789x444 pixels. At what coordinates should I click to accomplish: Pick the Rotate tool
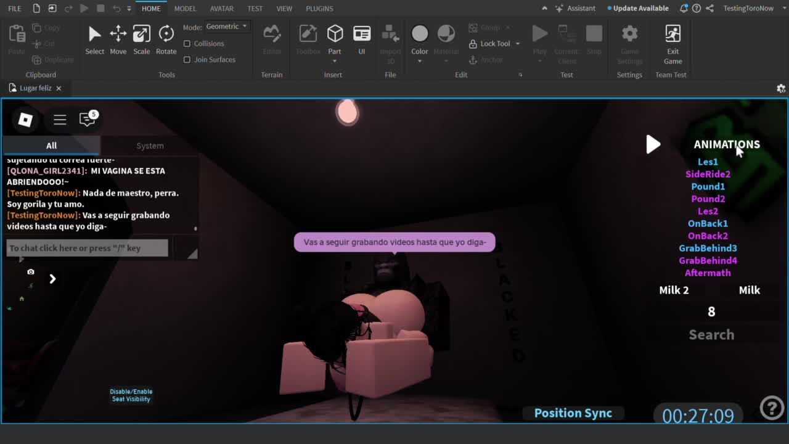click(x=166, y=34)
